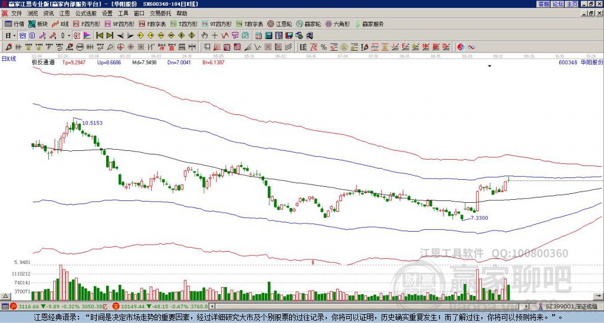Click the 主页 homepage link
604x323 pixels.
coord(572,4)
